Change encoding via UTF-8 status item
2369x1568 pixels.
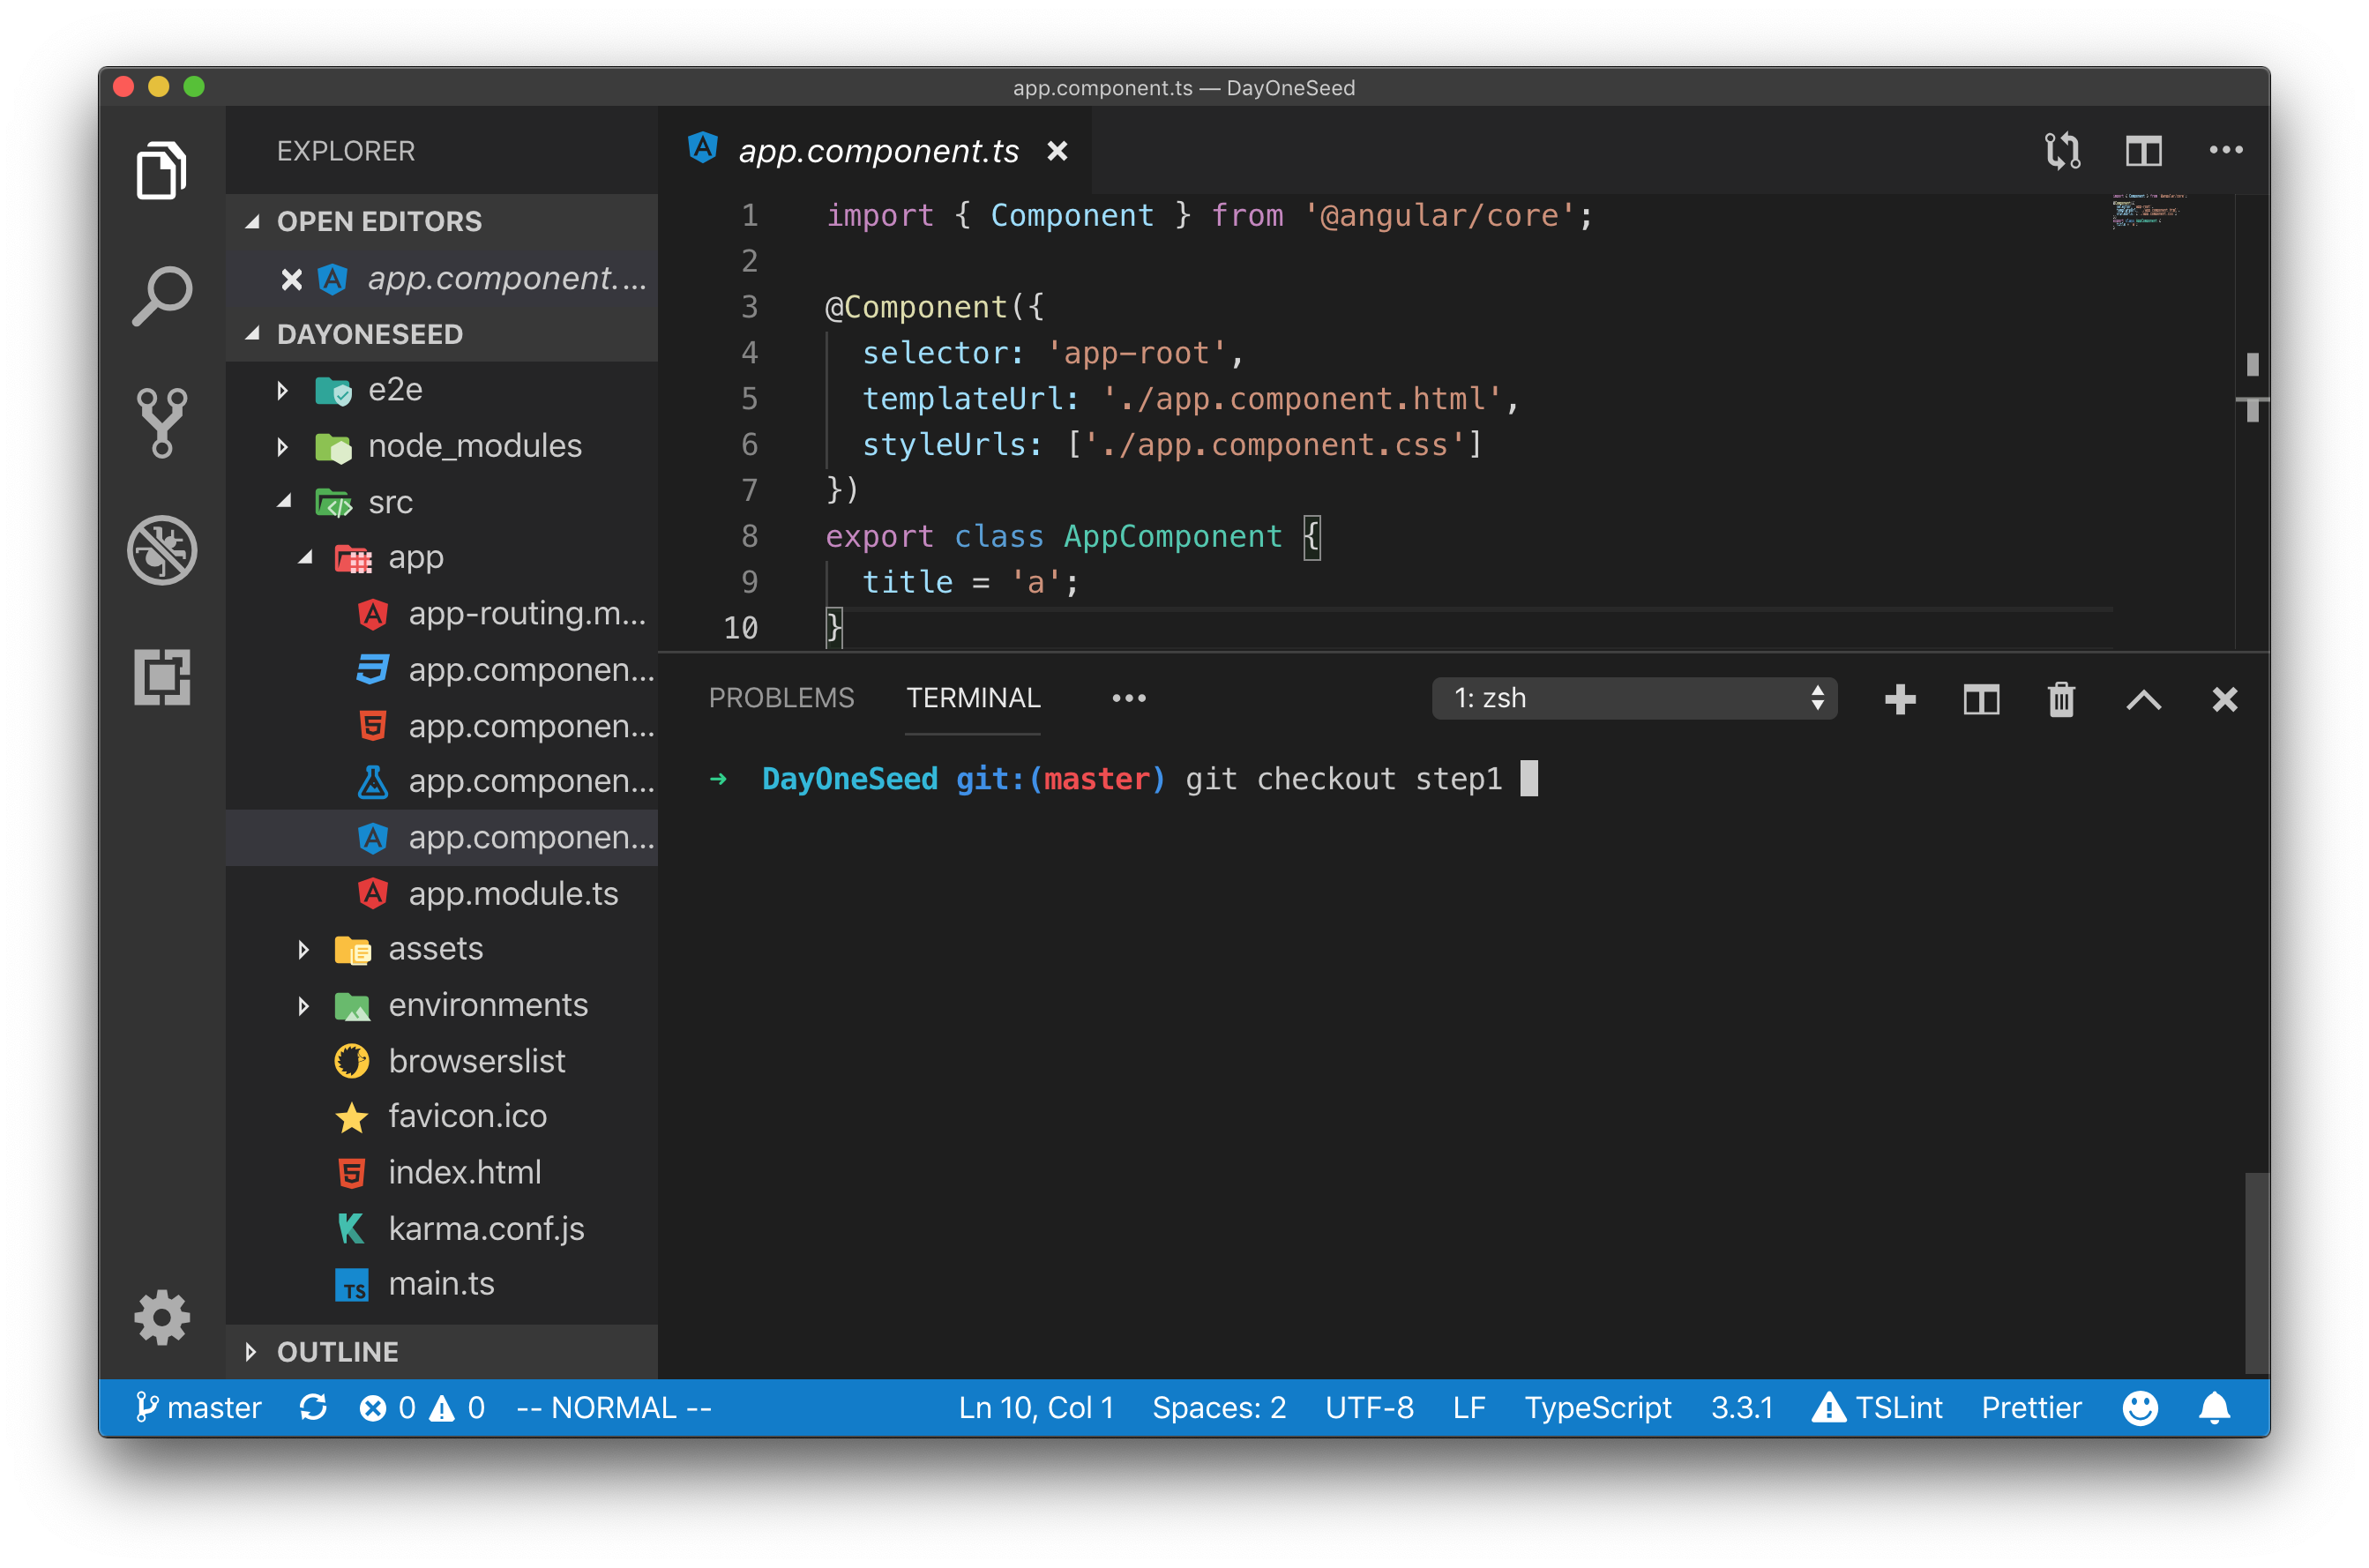click(x=1369, y=1408)
